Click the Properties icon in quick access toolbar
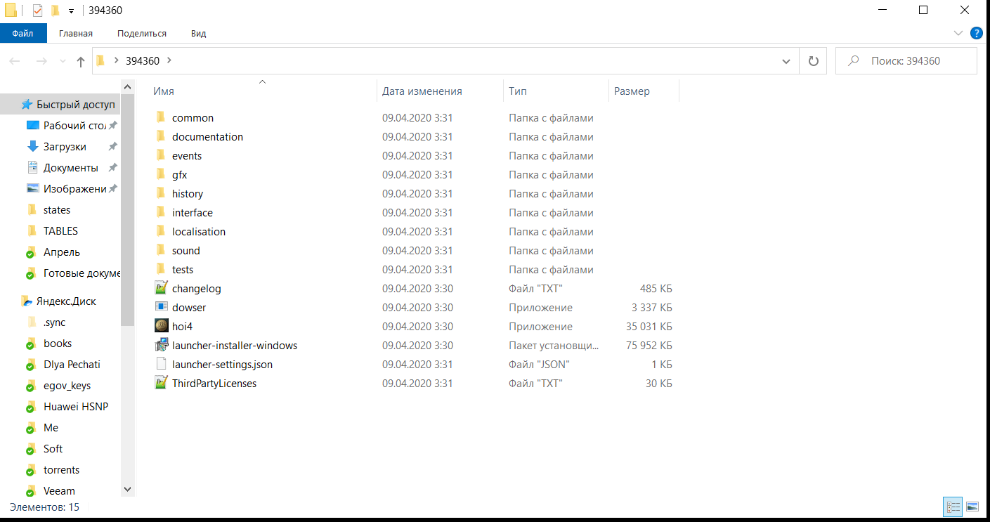This screenshot has height=522, width=990. point(38,11)
